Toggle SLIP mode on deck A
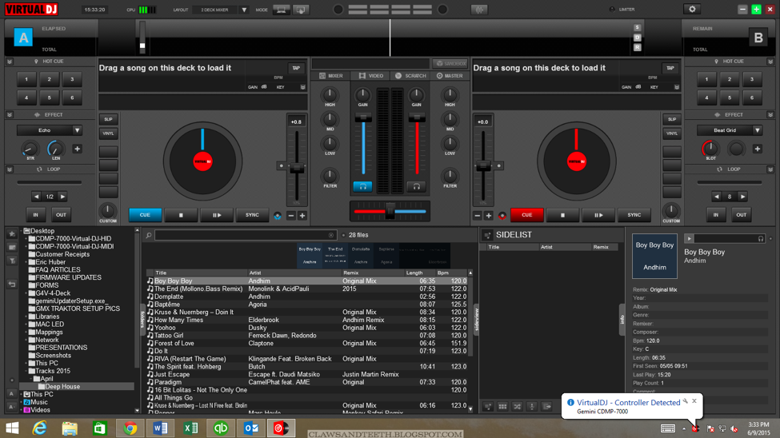780x438 pixels. (x=108, y=119)
